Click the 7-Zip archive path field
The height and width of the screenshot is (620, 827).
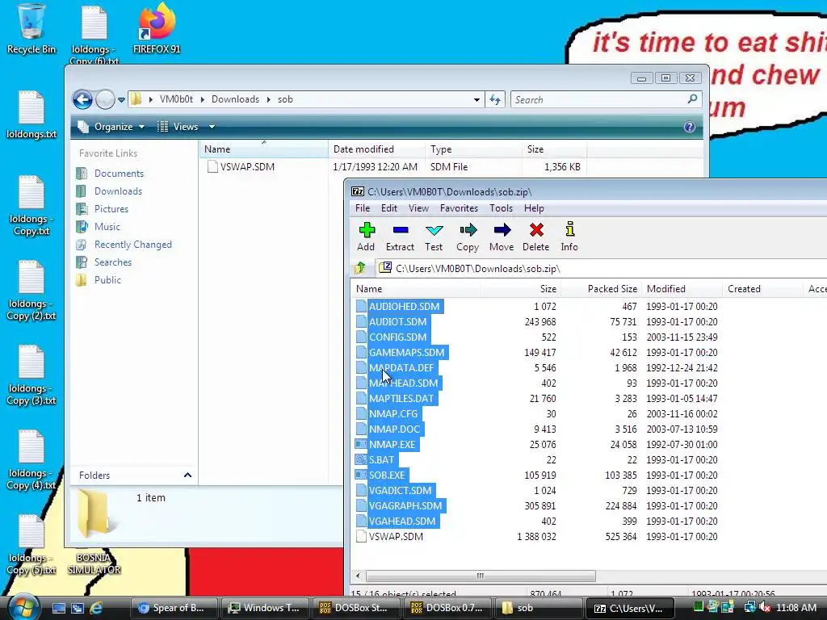601,268
